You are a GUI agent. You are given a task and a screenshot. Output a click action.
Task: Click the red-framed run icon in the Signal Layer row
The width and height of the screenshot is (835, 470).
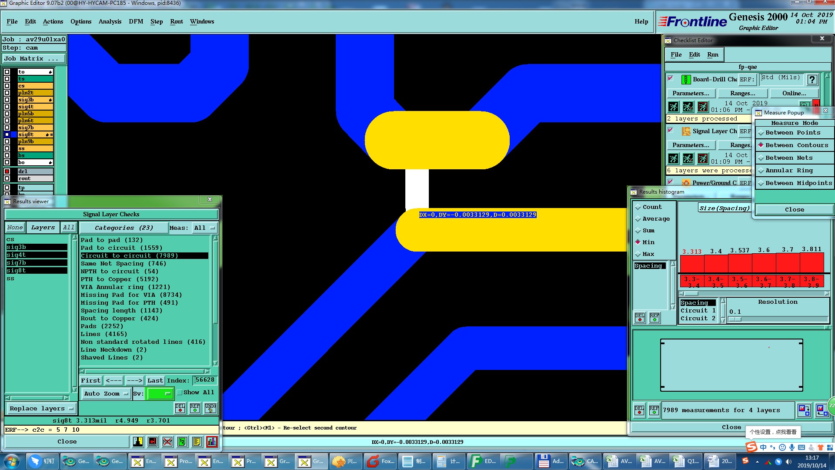click(703, 158)
